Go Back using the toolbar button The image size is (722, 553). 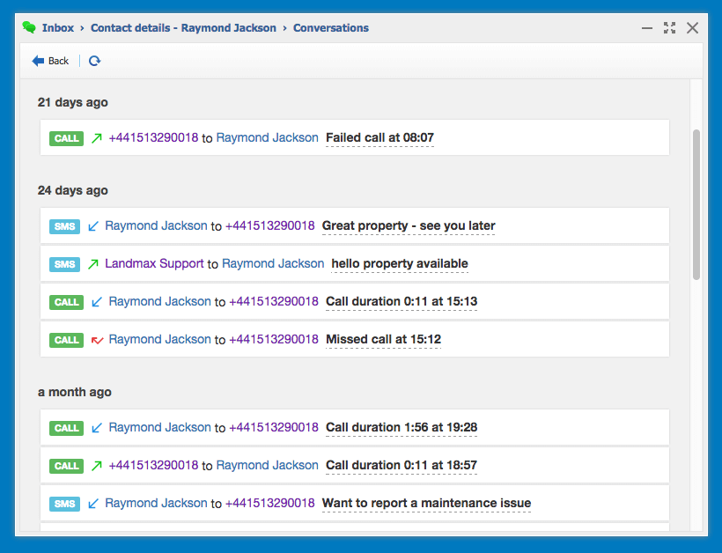coord(50,61)
